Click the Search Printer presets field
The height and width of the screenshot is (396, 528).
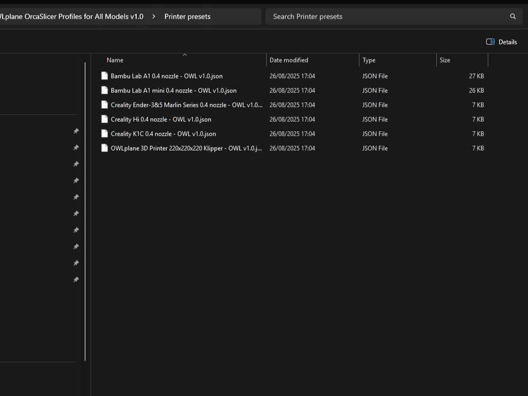(x=387, y=16)
